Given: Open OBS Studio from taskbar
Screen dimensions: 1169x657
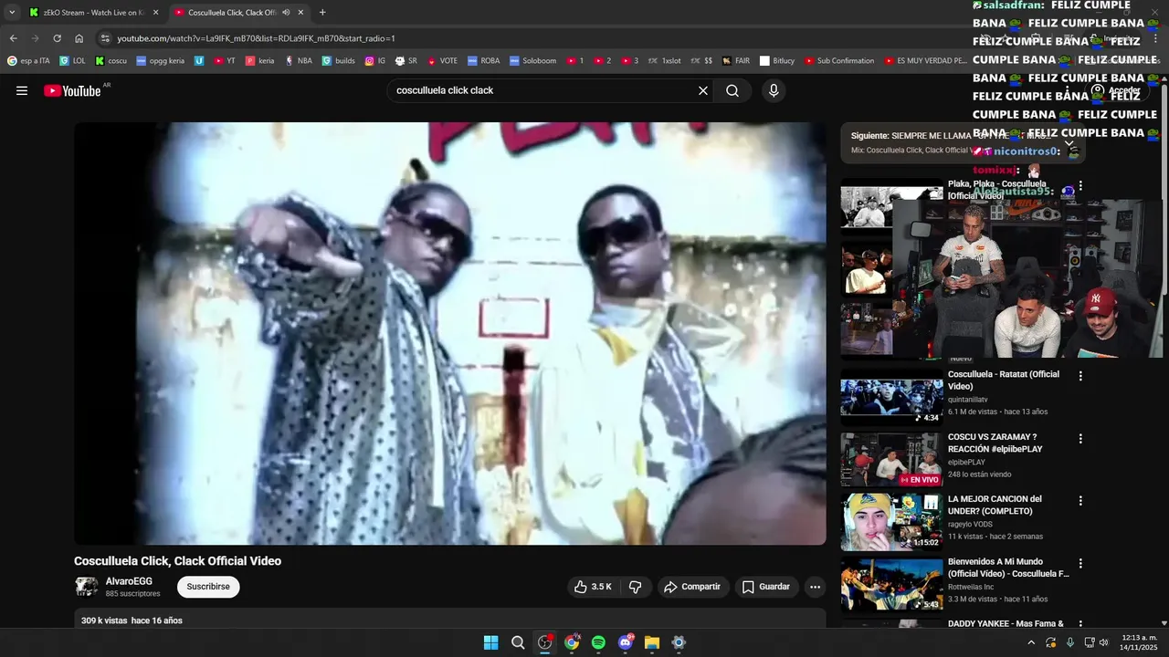Looking at the screenshot, I should 545,642.
